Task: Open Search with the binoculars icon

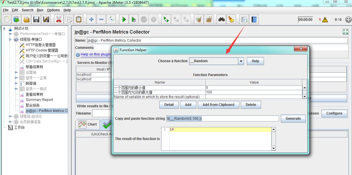Action: (222, 19)
